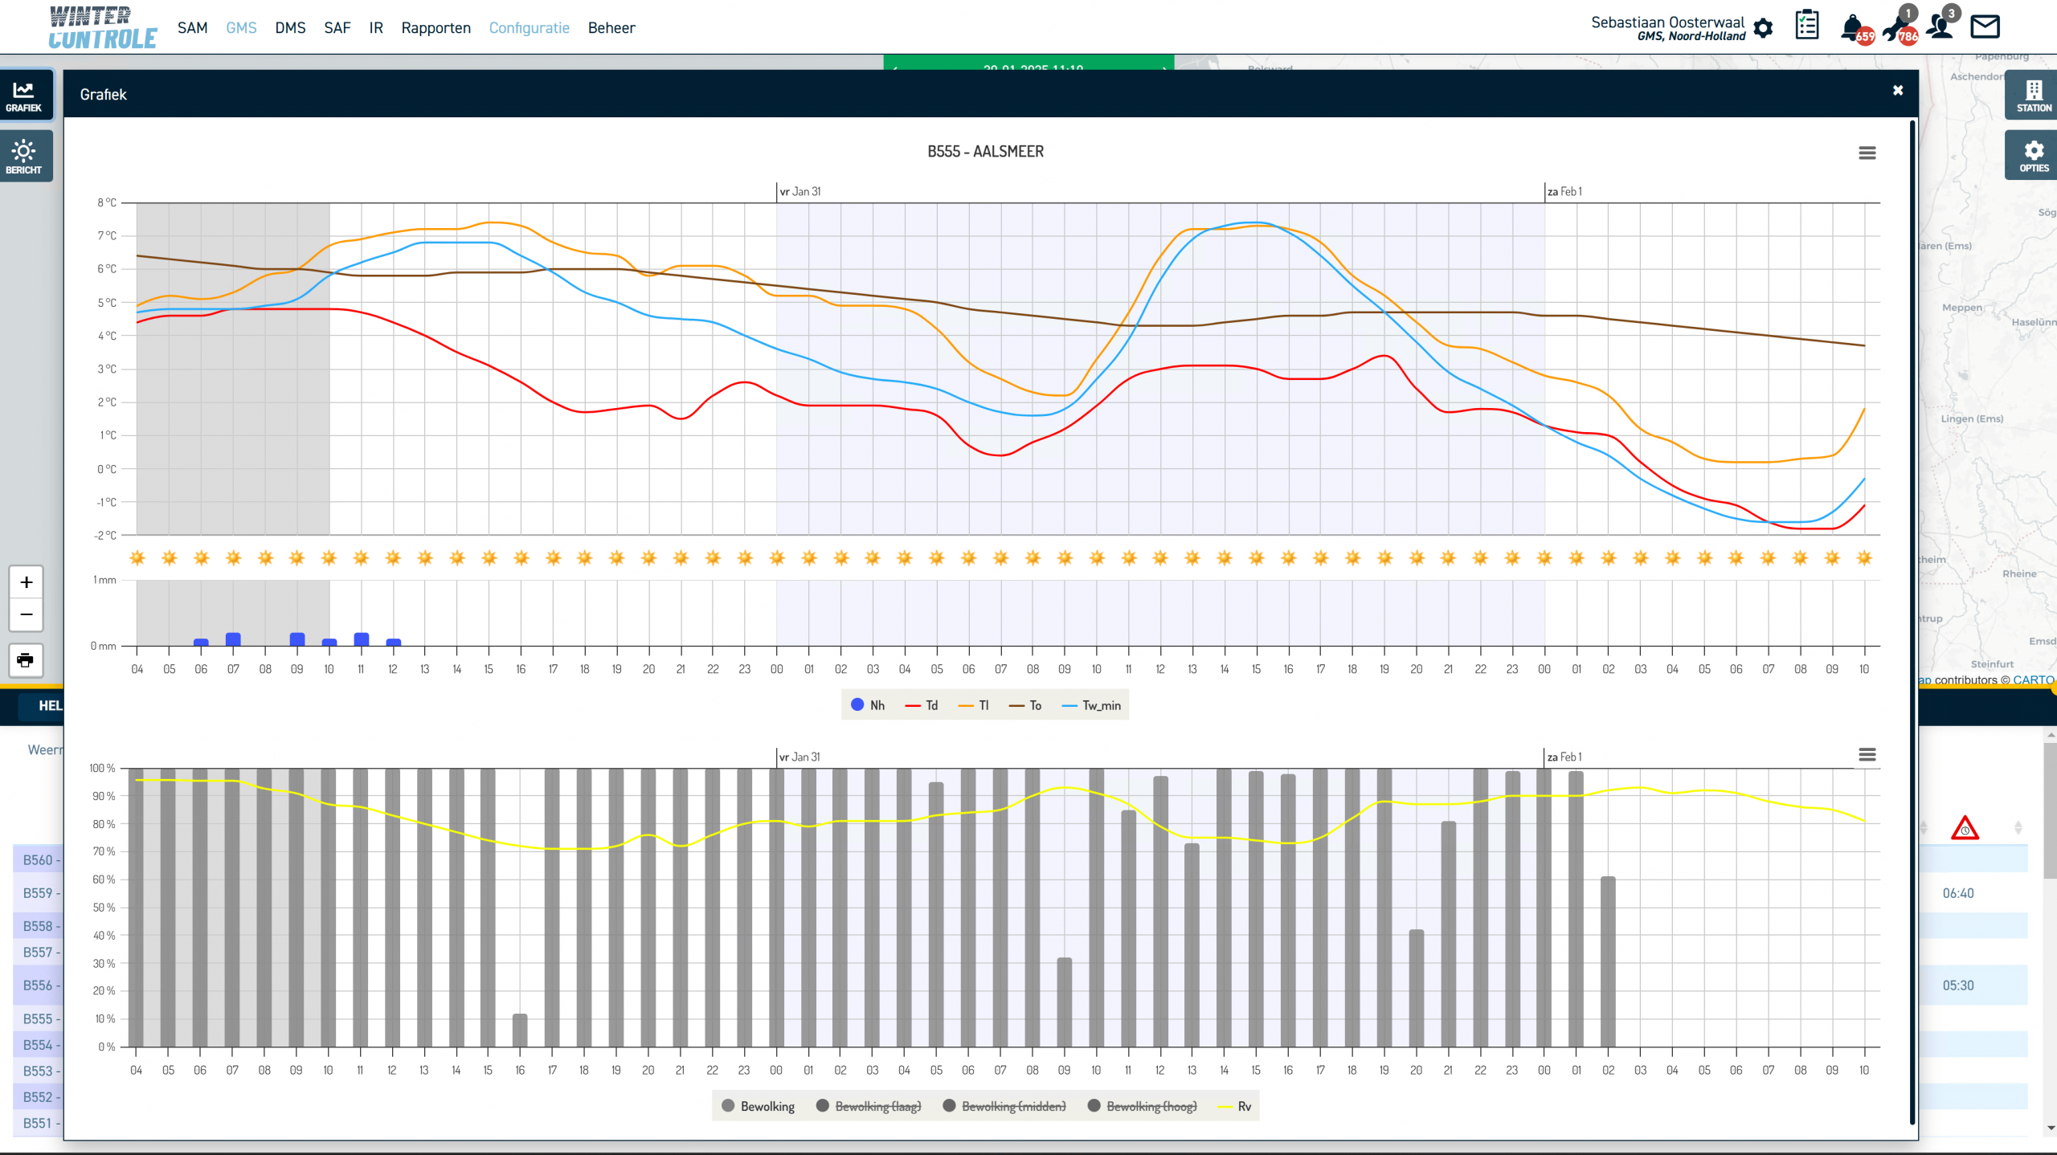Toggle the Td series in legend
Screen dimensions: 2057x1155
click(930, 705)
